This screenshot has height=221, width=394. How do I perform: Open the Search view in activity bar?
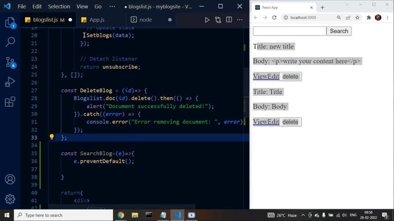click(x=10, y=42)
